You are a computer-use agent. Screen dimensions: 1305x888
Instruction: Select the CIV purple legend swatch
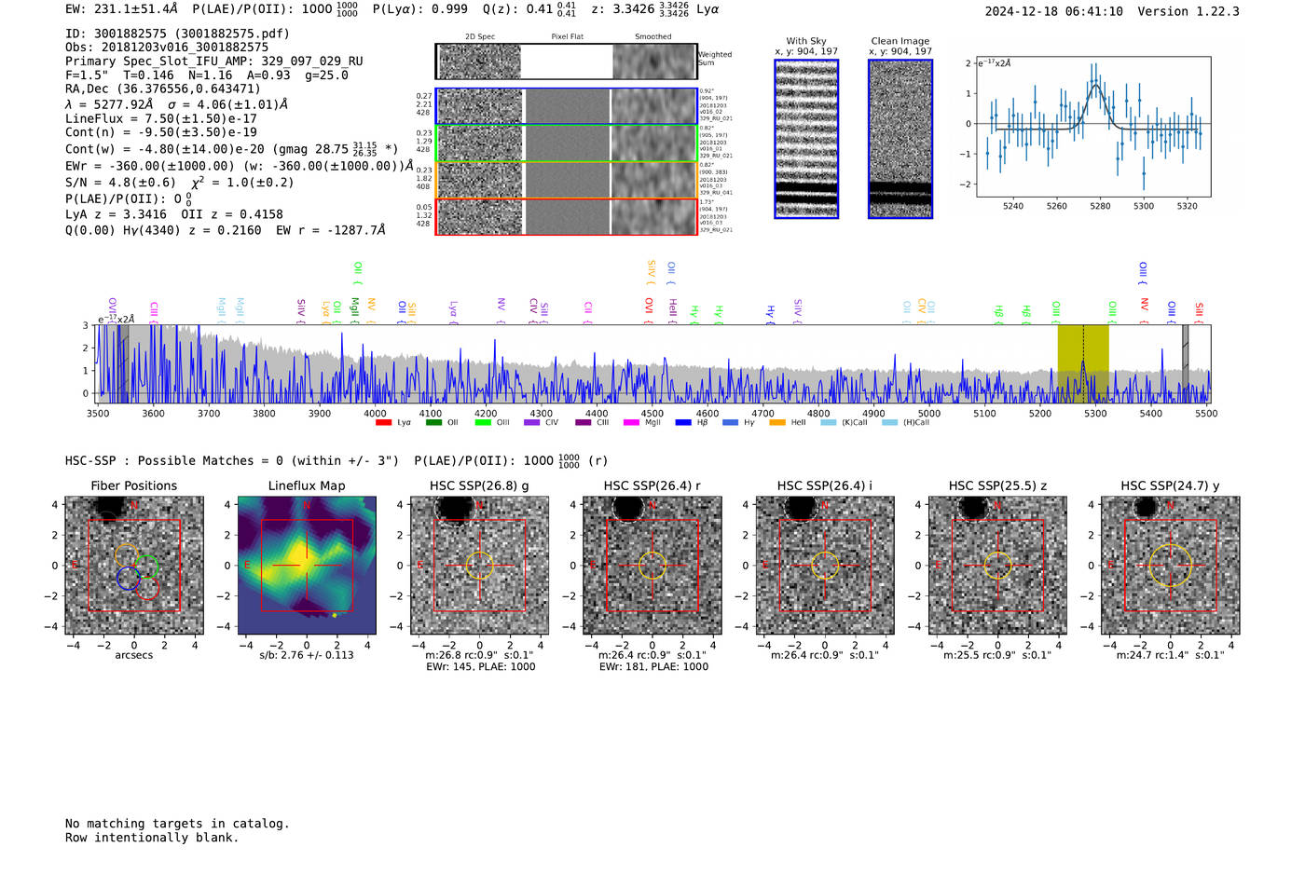click(x=531, y=423)
